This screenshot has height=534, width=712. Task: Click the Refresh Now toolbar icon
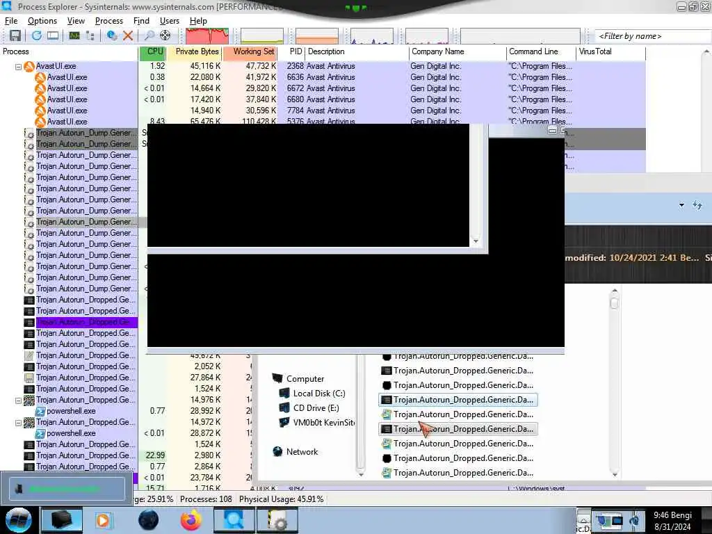click(x=37, y=35)
